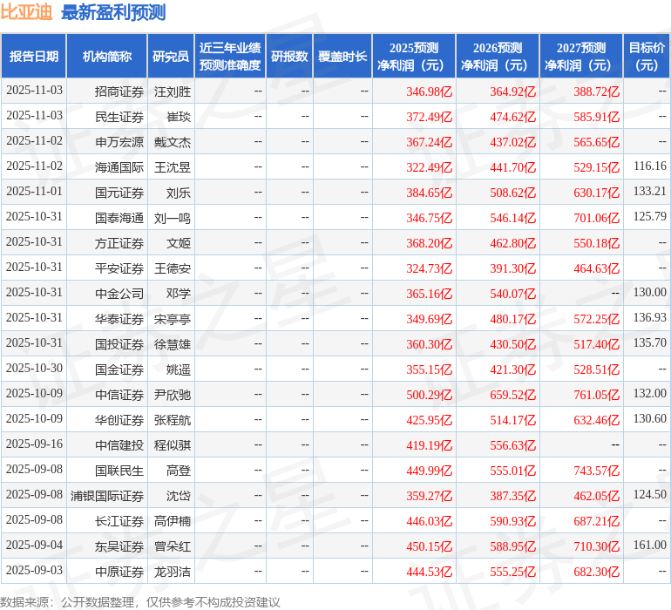This screenshot has height=610, width=671.
Task: Click institution name 平安证券
Action: (119, 268)
